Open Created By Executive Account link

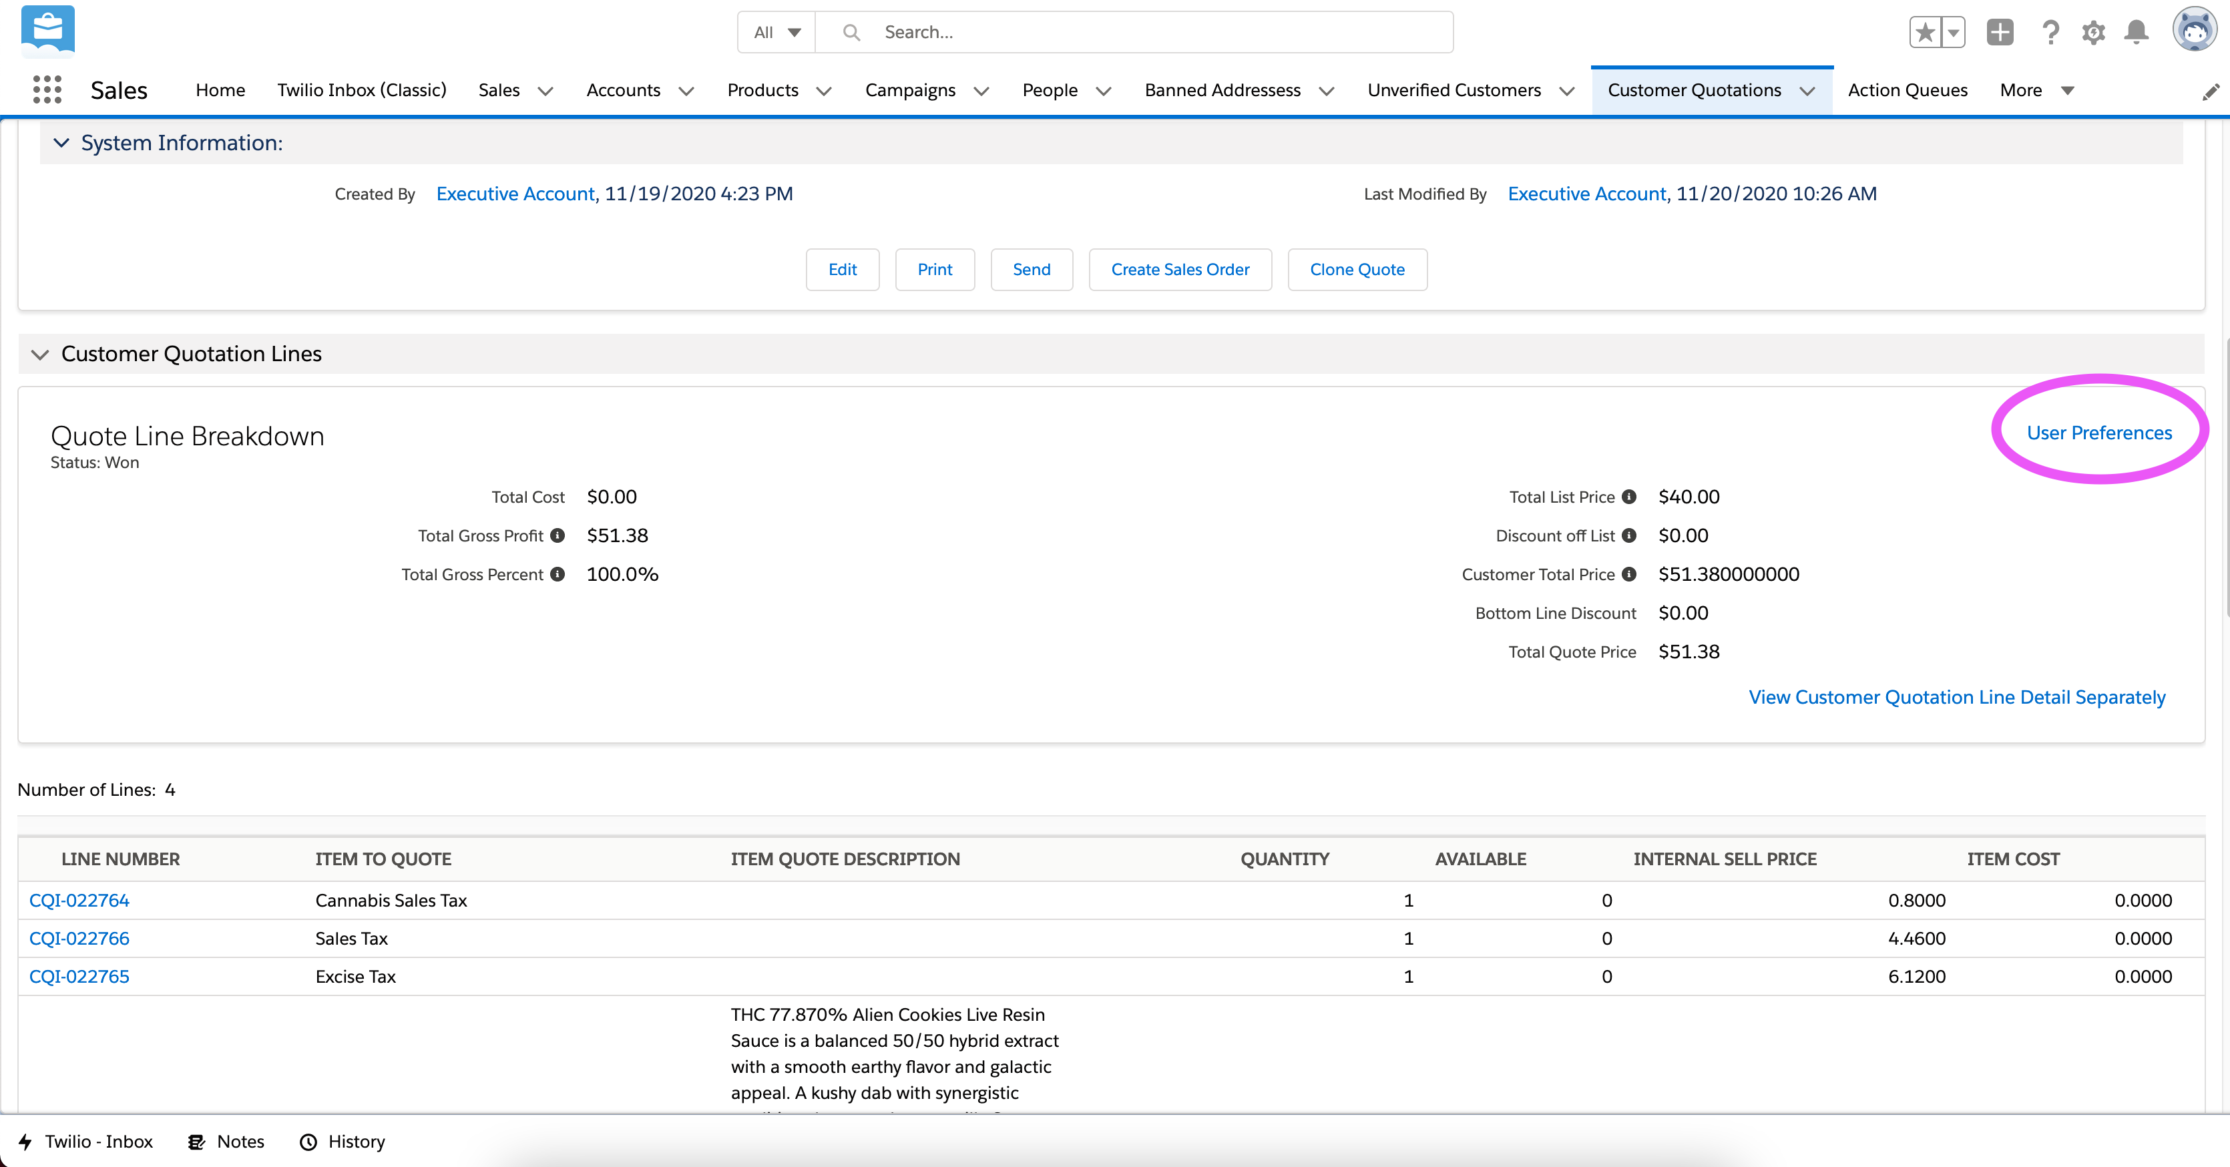[516, 194]
